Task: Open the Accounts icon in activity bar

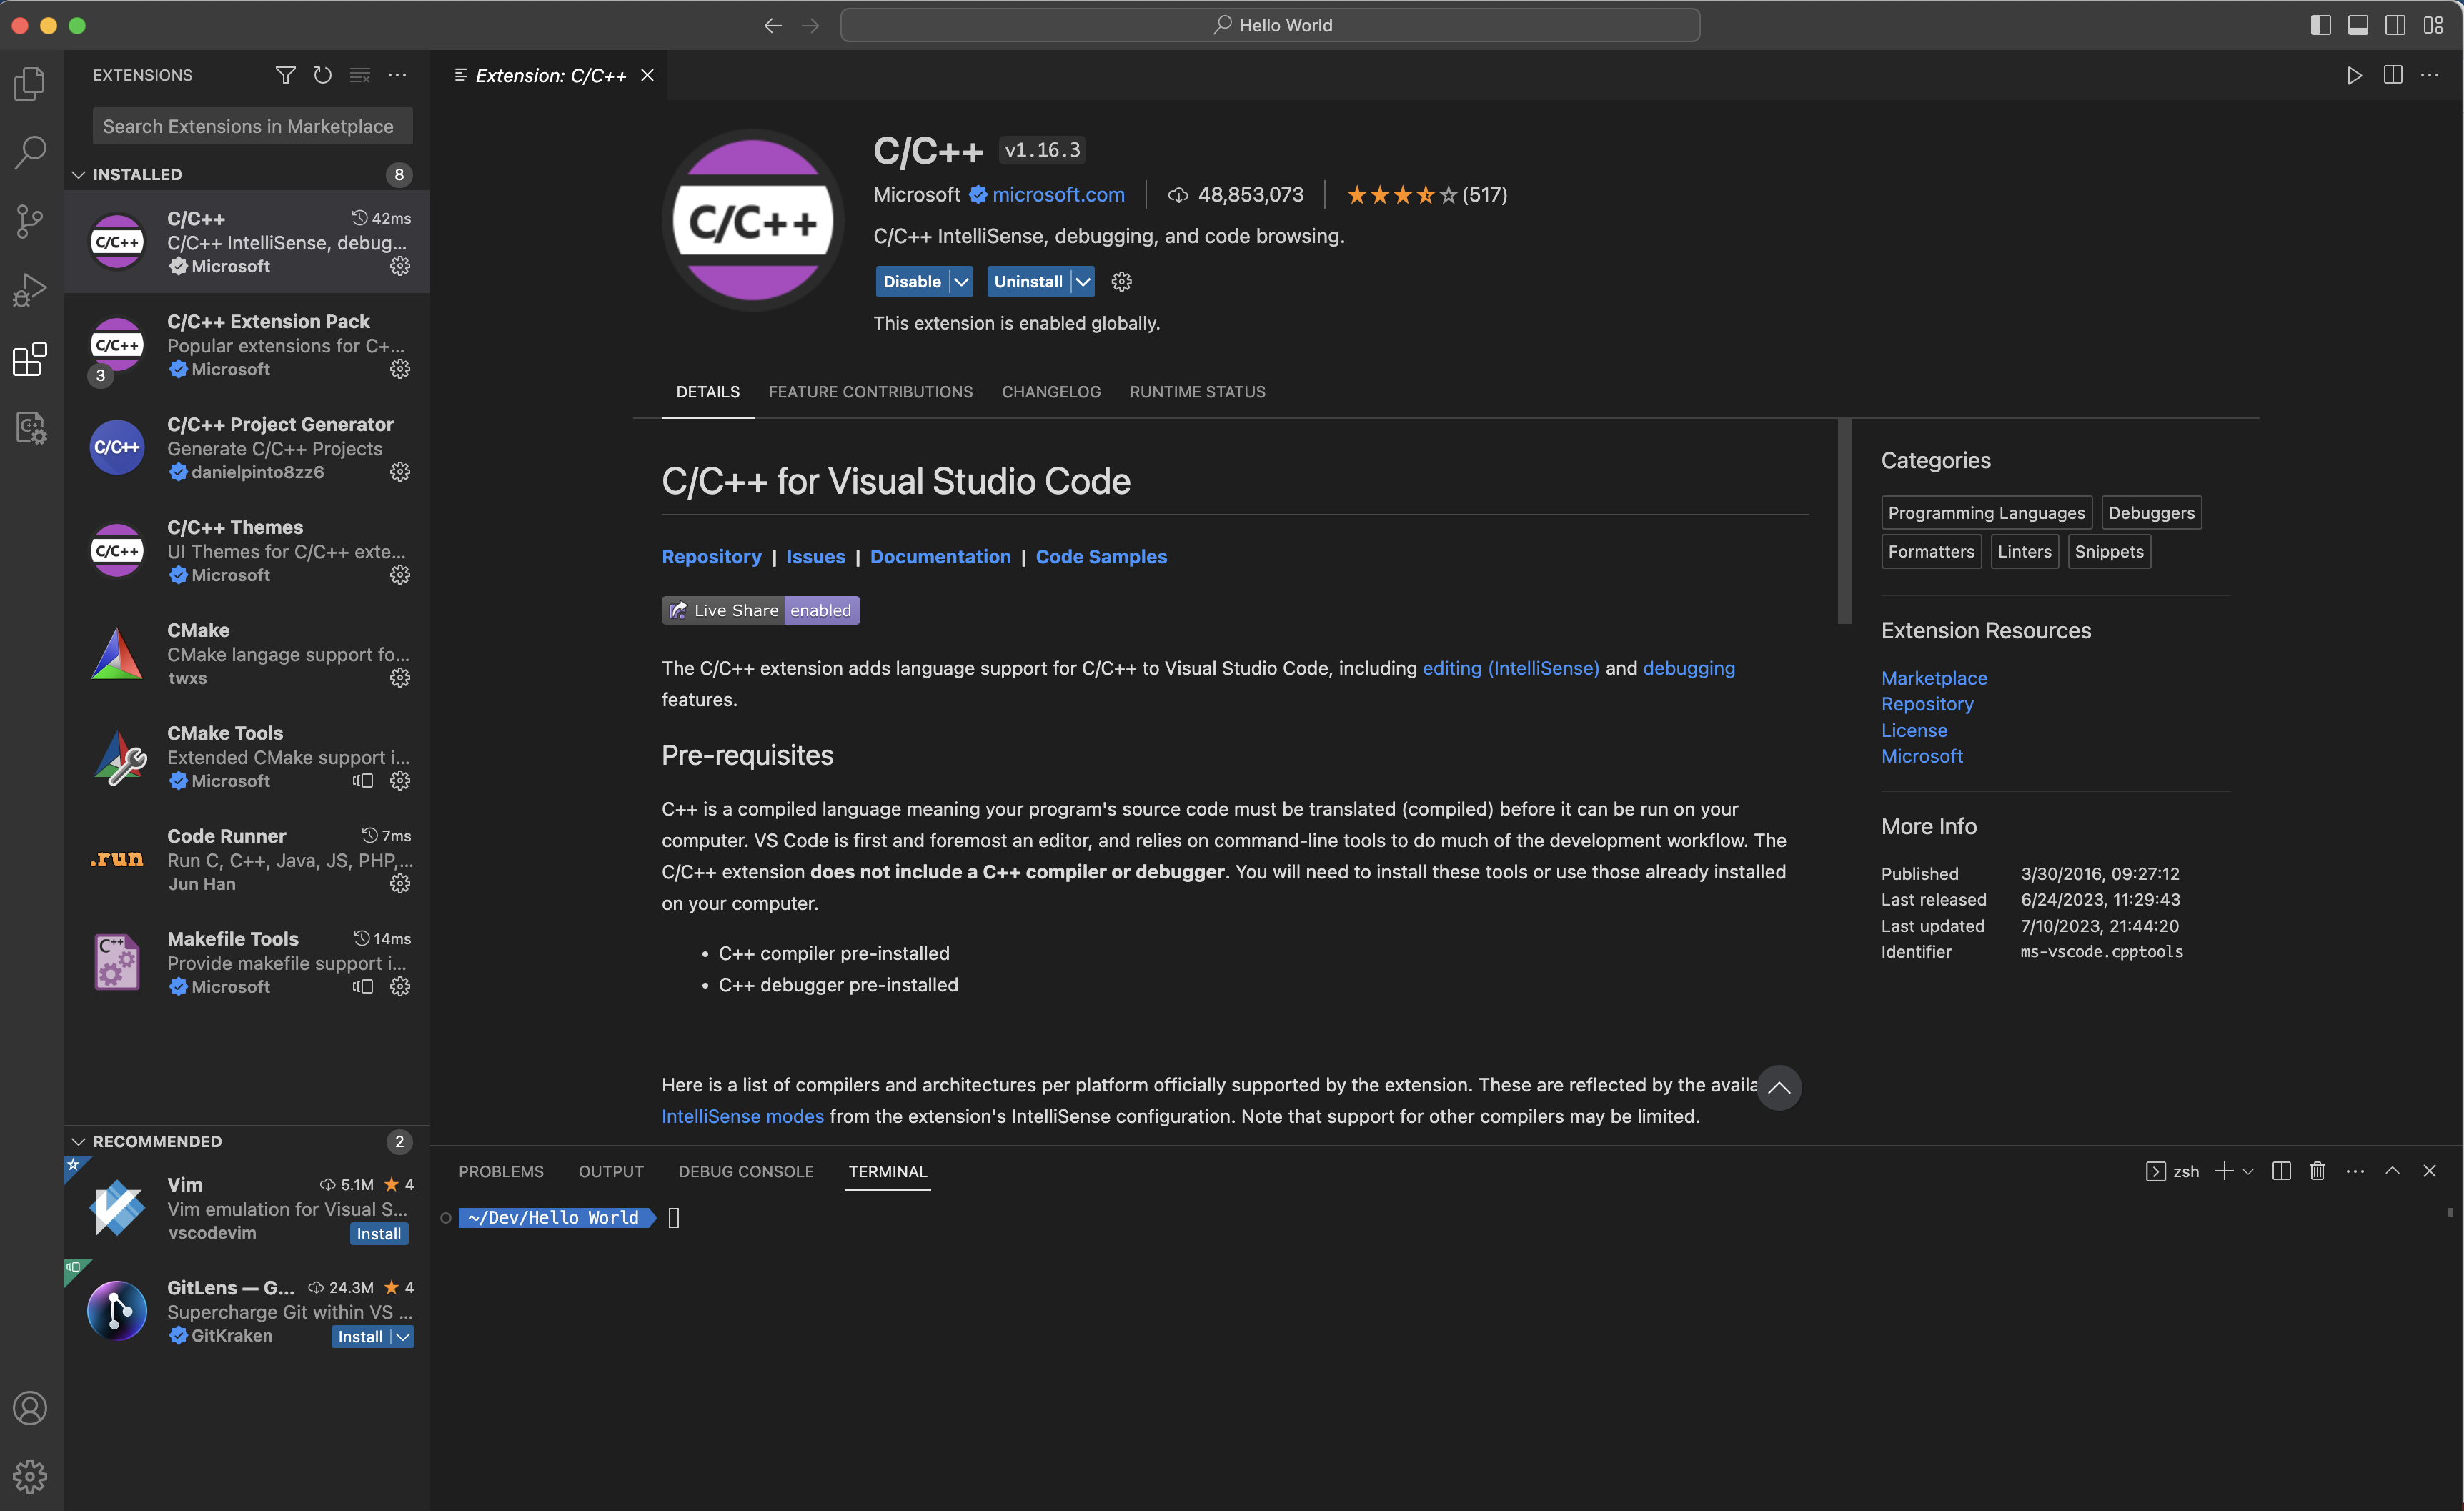Action: click(30, 1408)
